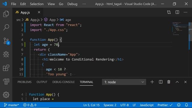This screenshot has height=108, width=192.
Task: Split the terminal panel
Action: [x=161, y=82]
